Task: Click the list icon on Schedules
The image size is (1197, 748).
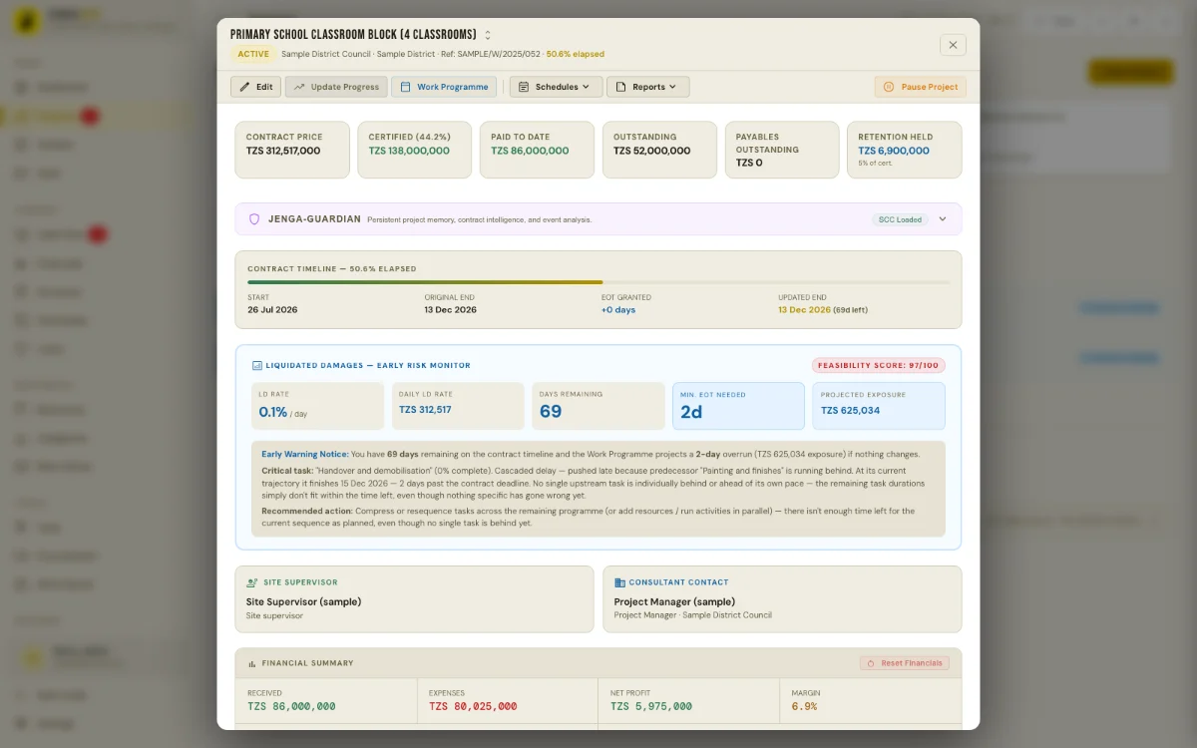Action: tap(523, 87)
